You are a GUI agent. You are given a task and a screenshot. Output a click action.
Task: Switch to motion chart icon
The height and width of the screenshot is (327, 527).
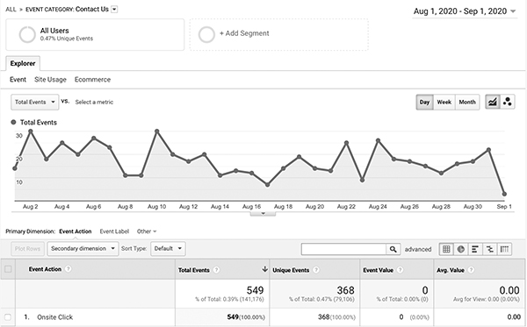[x=507, y=102]
